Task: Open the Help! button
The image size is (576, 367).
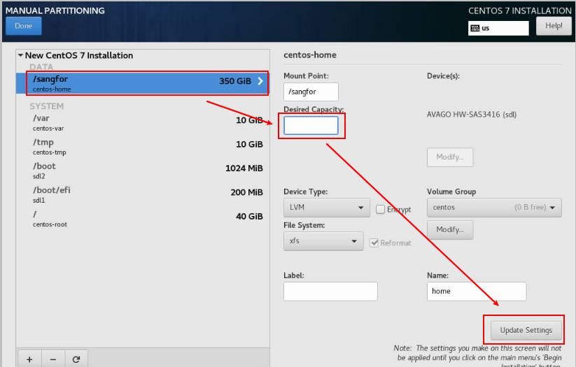Action: tap(553, 26)
